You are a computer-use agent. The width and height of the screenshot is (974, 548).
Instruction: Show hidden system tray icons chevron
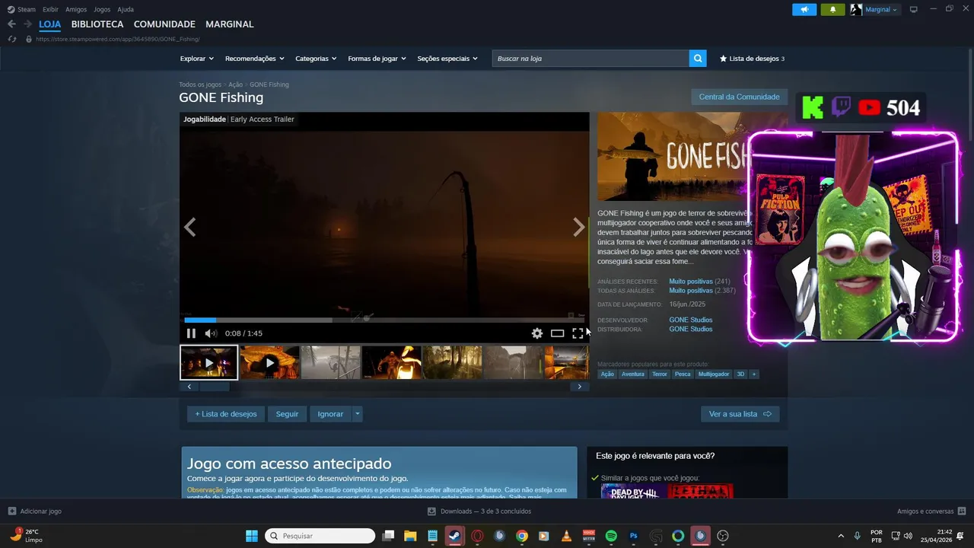tap(841, 536)
